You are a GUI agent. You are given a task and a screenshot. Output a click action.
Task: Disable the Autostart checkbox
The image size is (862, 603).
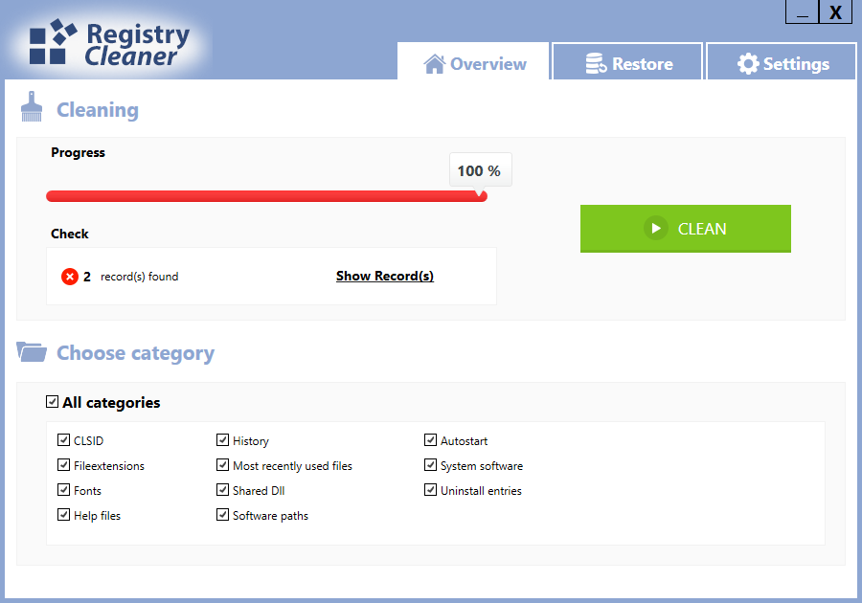(430, 440)
